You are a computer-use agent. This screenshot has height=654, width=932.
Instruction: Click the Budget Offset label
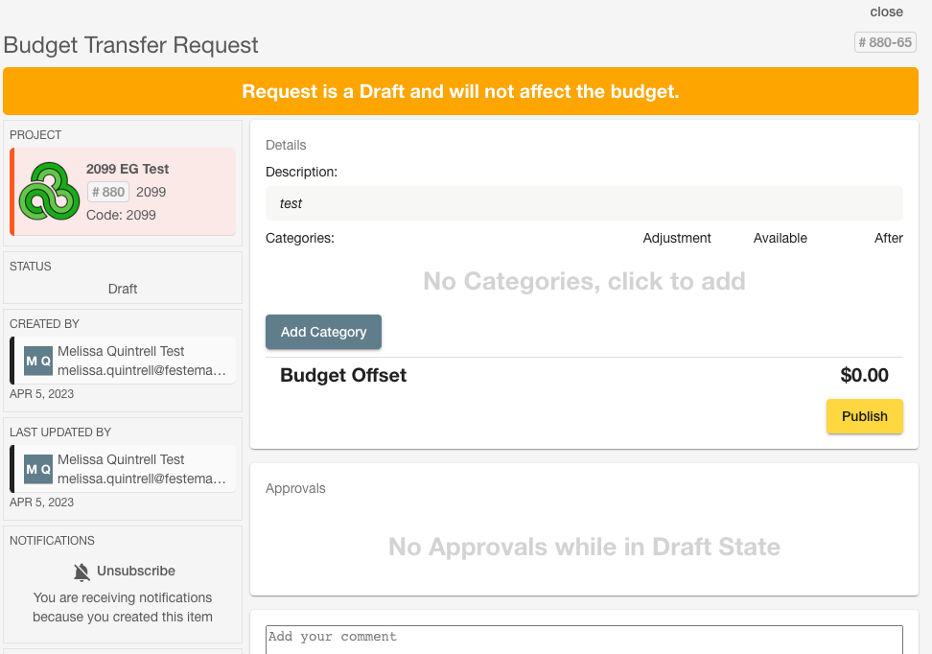coord(343,375)
